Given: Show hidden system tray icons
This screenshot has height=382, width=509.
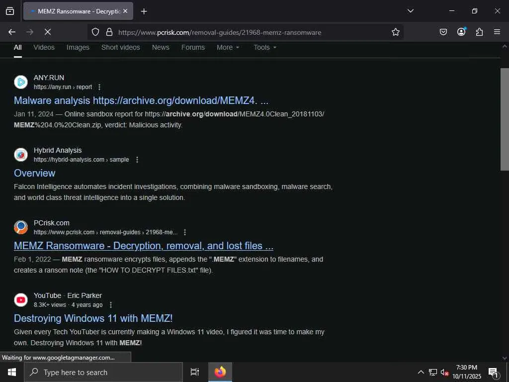Looking at the screenshot, I should pos(421,372).
